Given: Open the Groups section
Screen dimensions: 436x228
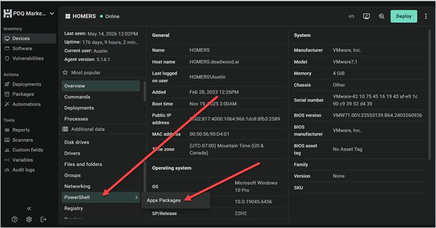Looking at the screenshot, I should pos(72,176).
